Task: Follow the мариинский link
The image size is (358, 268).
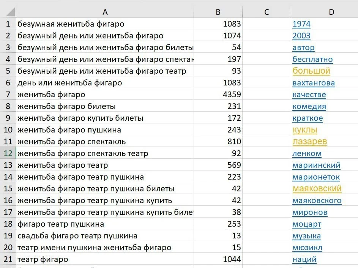Action: click(316, 165)
